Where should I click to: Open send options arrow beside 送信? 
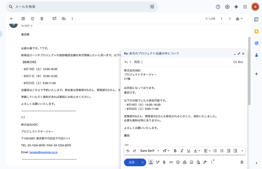[142, 162]
